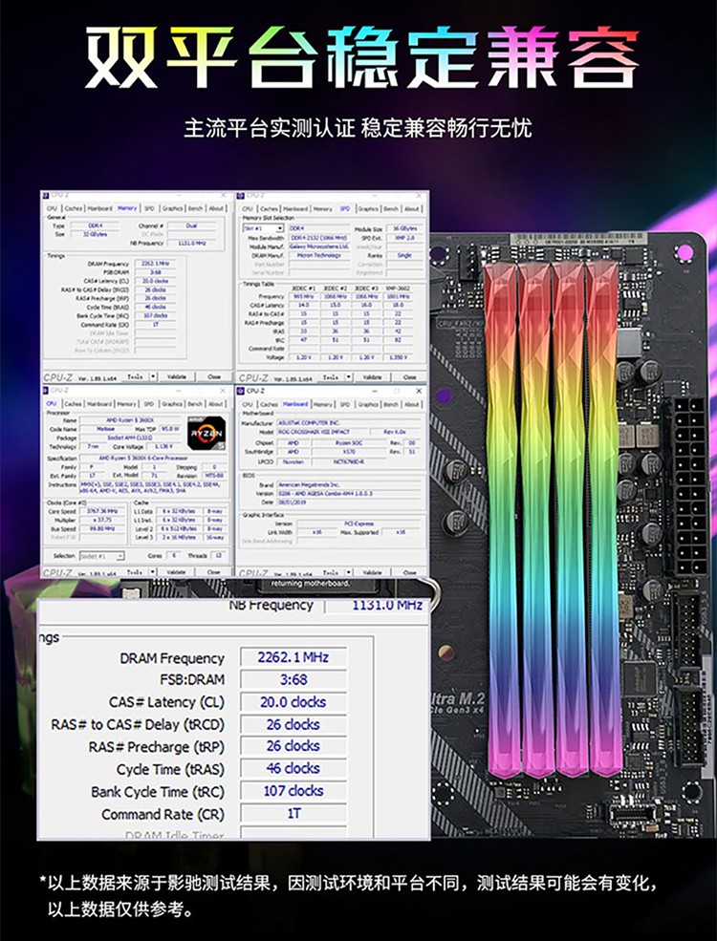This screenshot has height=941, width=717.
Task: Click the 16 GBytes Module Size field
Action: point(404,228)
